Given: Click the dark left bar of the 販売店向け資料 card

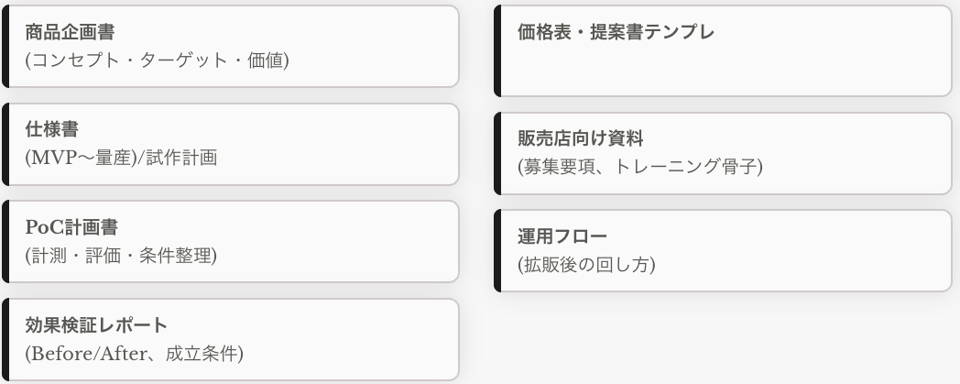Looking at the screenshot, I should click(x=497, y=153).
